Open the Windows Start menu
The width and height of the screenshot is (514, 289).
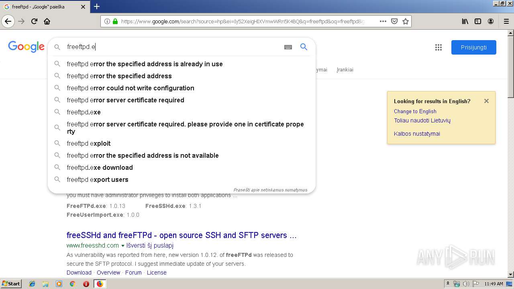point(11,284)
